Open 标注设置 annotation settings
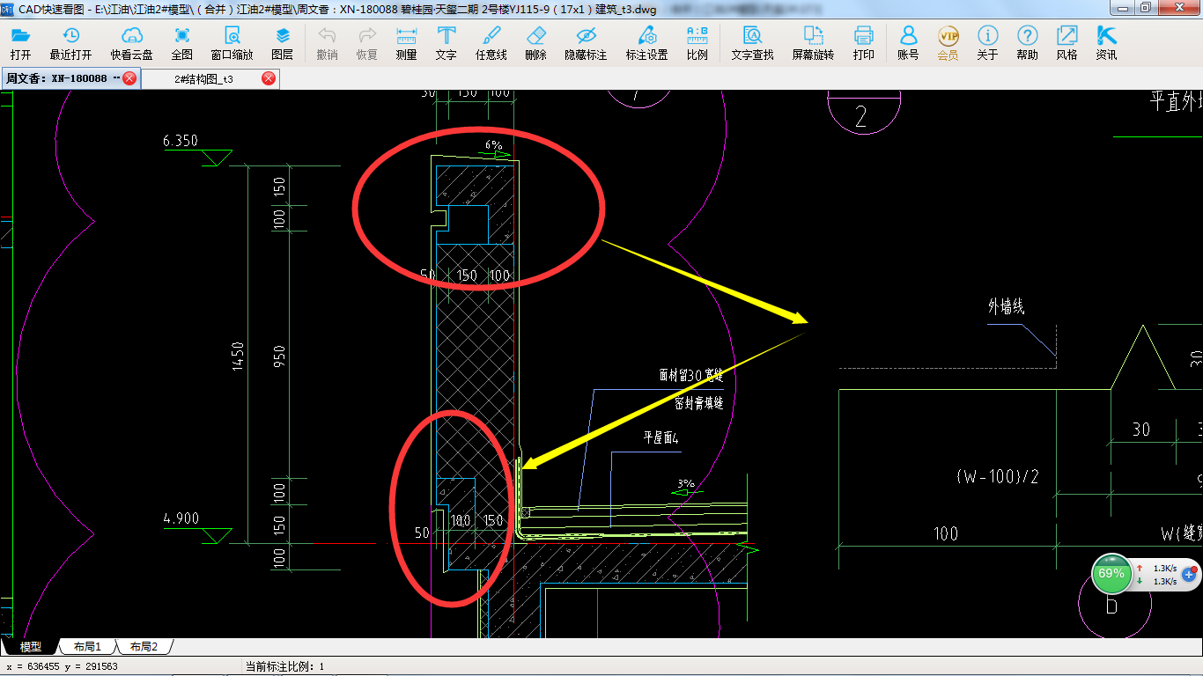The height and width of the screenshot is (676, 1203). click(647, 43)
